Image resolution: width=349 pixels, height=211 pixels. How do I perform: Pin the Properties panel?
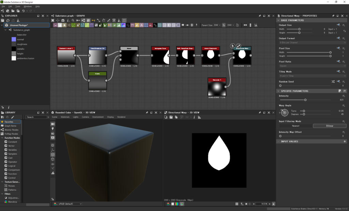click(x=333, y=16)
